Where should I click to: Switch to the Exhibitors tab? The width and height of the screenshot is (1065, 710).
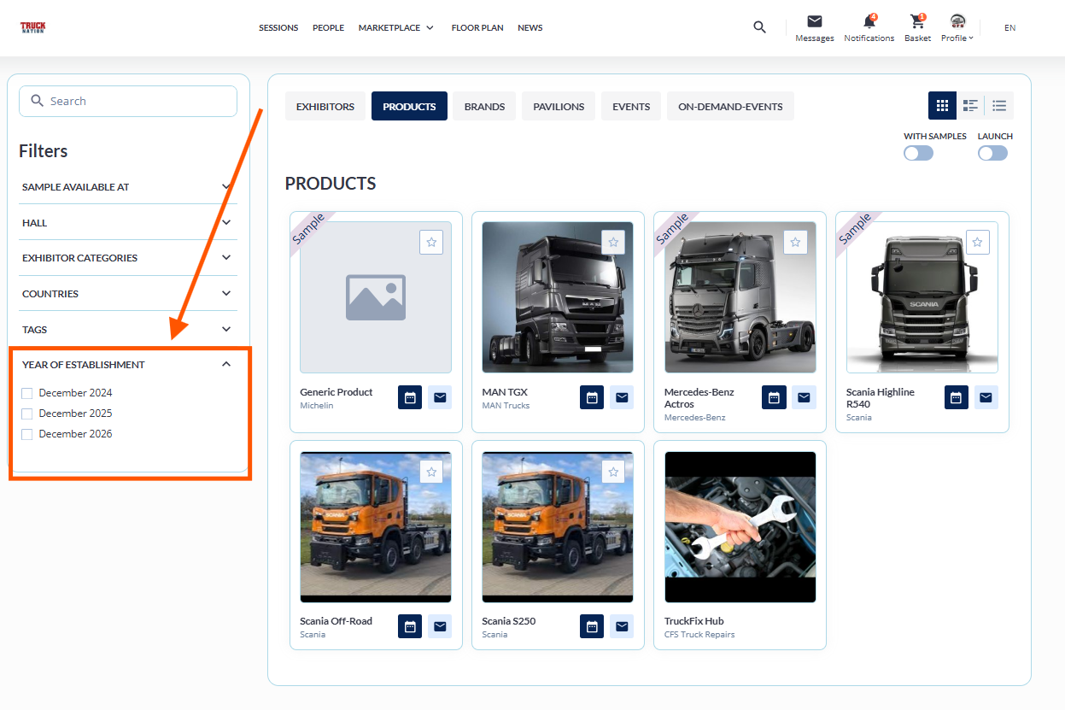click(325, 107)
